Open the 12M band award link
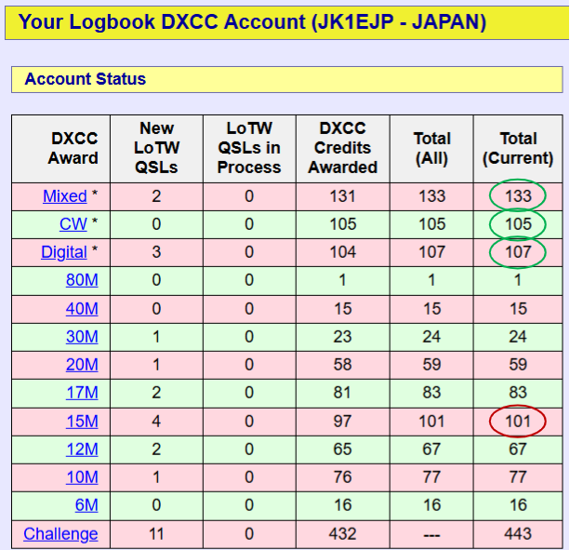 pos(82,449)
